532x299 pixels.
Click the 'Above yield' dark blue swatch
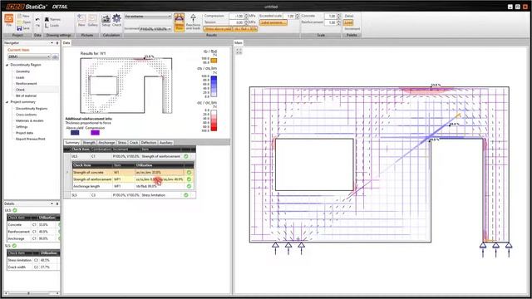click(75, 133)
